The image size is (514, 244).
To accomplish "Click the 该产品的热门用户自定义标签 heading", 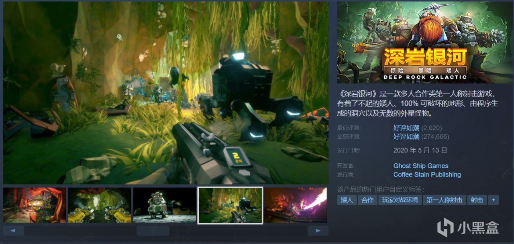I will click(x=381, y=189).
